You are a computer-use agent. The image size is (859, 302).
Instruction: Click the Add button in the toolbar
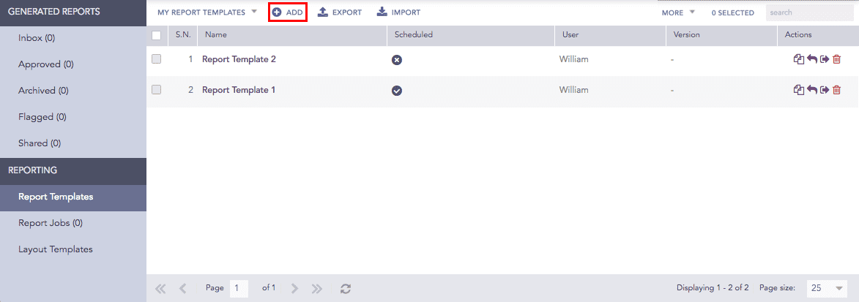[x=288, y=12]
